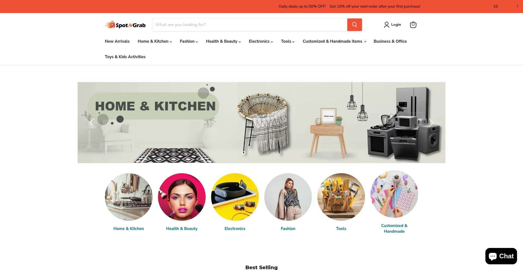Click the Login user account icon
This screenshot has width=523, height=270.
click(x=387, y=25)
